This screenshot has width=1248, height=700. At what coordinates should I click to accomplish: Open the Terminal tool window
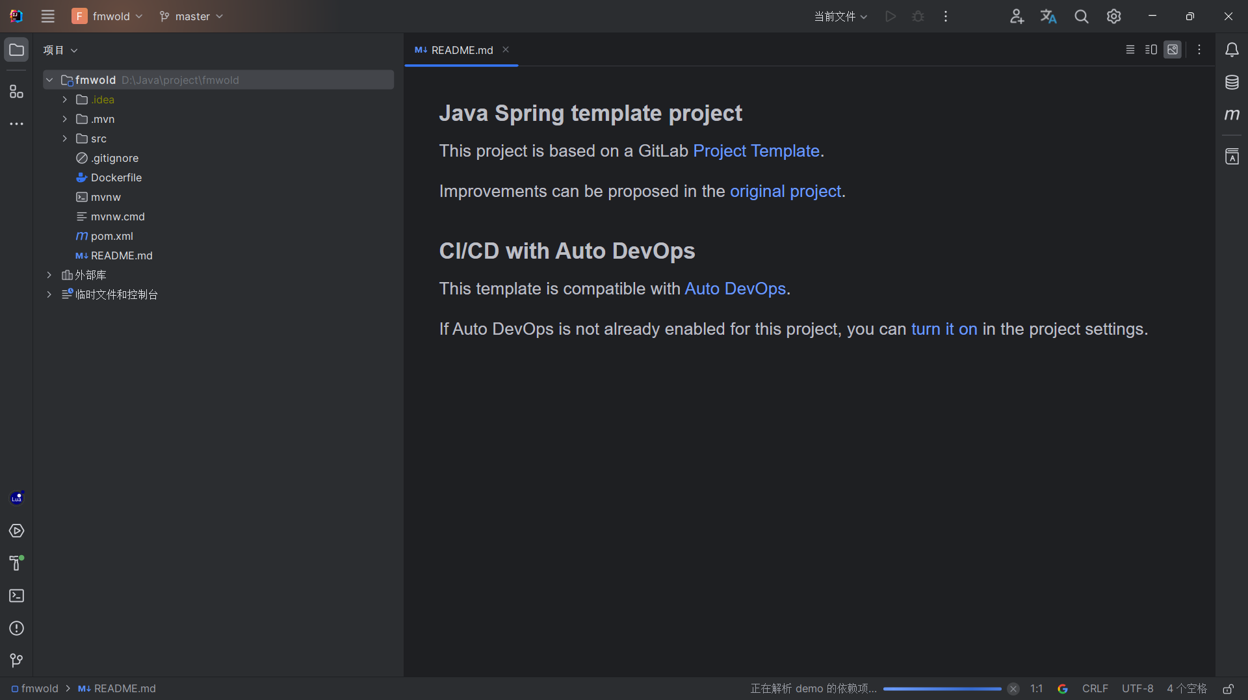[16, 595]
